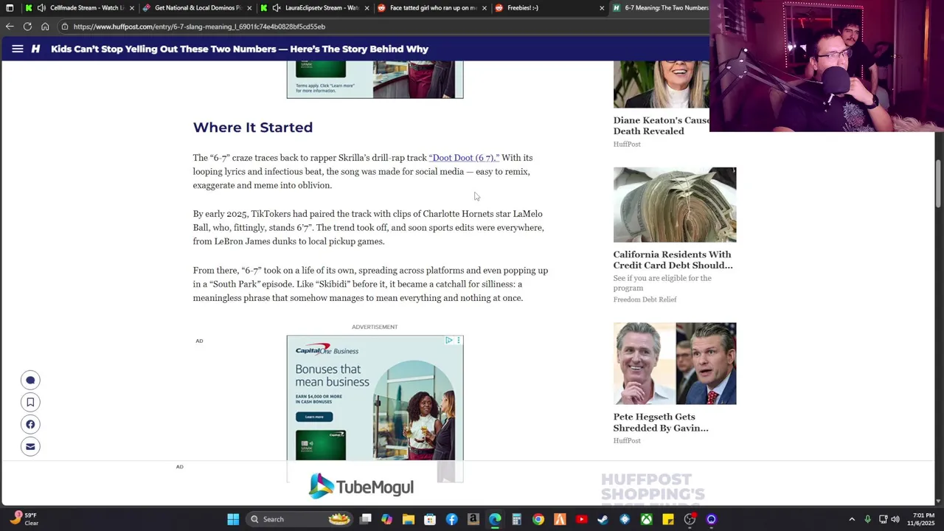Switch to Microsoft Edge in taskbar

click(495, 519)
